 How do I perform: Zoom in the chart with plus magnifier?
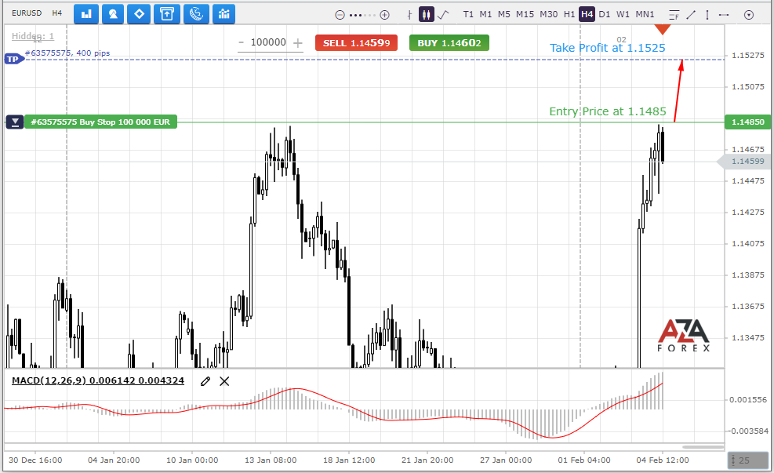[x=384, y=15]
